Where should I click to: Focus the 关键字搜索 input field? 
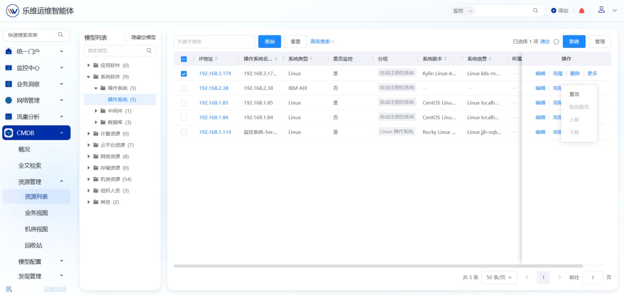coord(214,41)
